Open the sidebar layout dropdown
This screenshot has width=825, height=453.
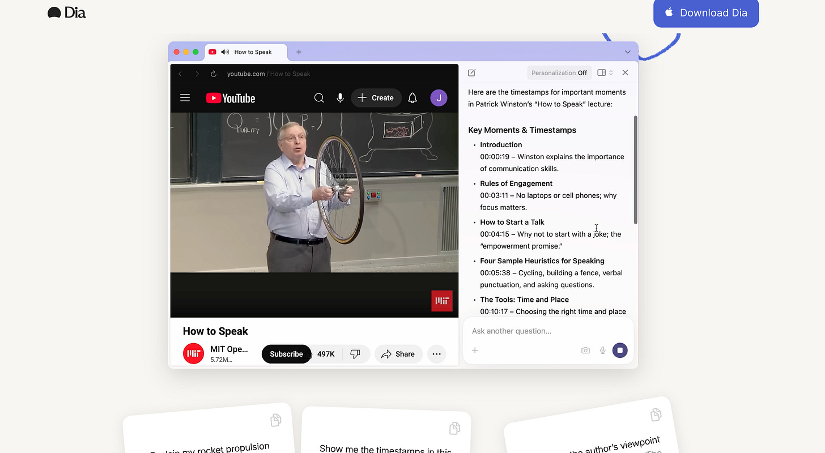point(605,72)
